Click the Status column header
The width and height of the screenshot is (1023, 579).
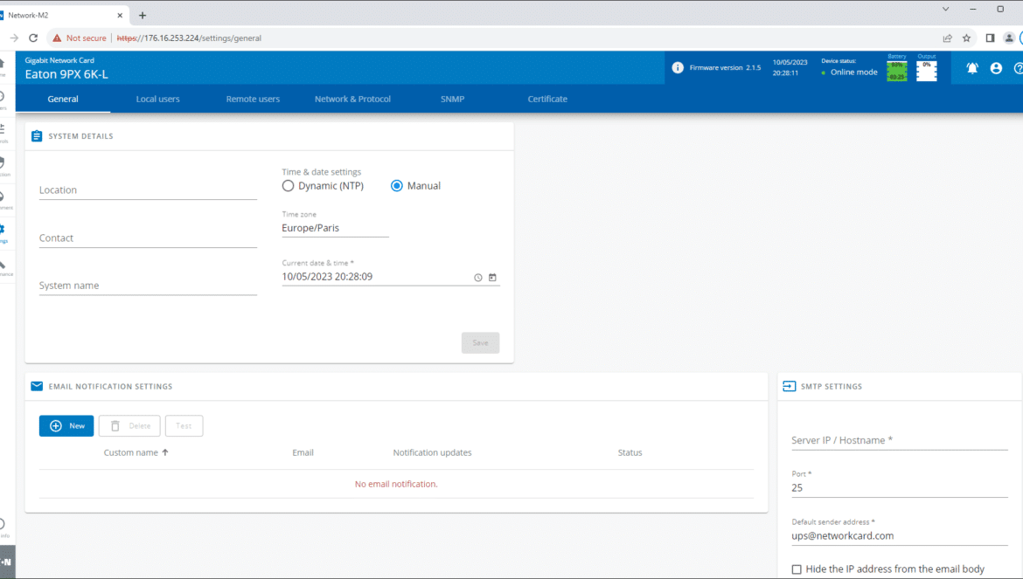[x=630, y=452]
